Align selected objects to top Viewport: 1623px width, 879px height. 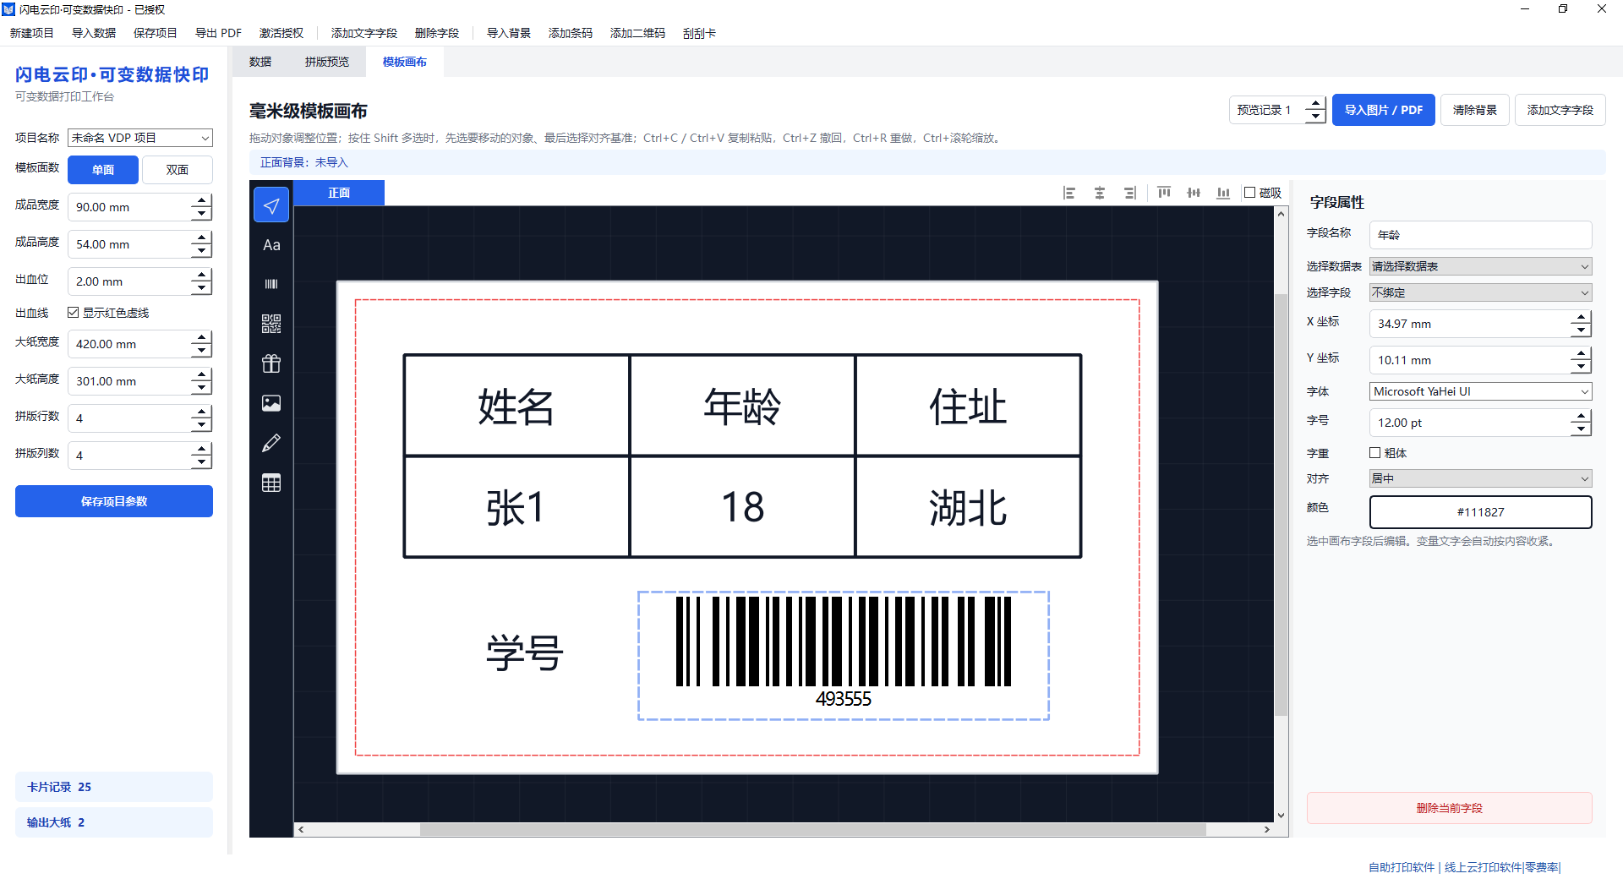pos(1164,193)
